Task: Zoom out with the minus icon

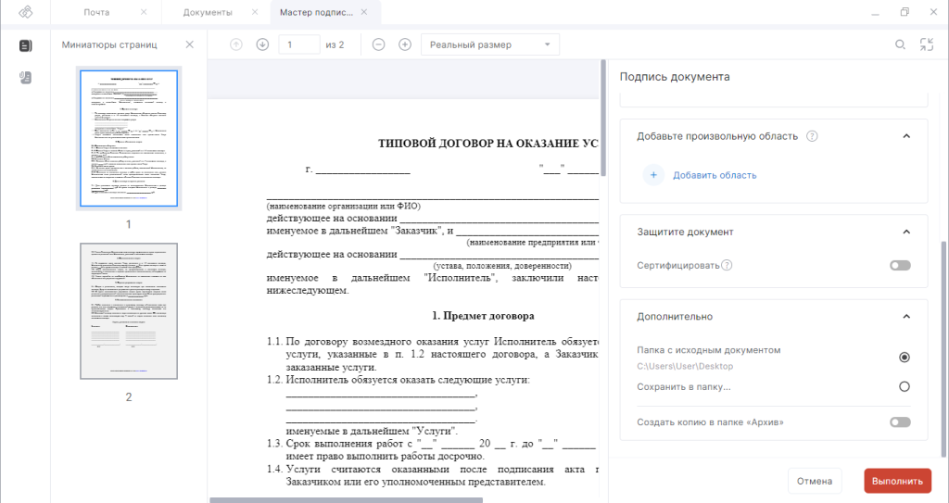Action: pos(378,44)
